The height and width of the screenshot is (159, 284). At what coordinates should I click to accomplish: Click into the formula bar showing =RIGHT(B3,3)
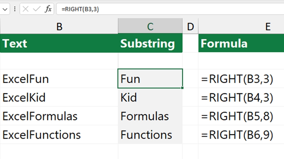170,9
